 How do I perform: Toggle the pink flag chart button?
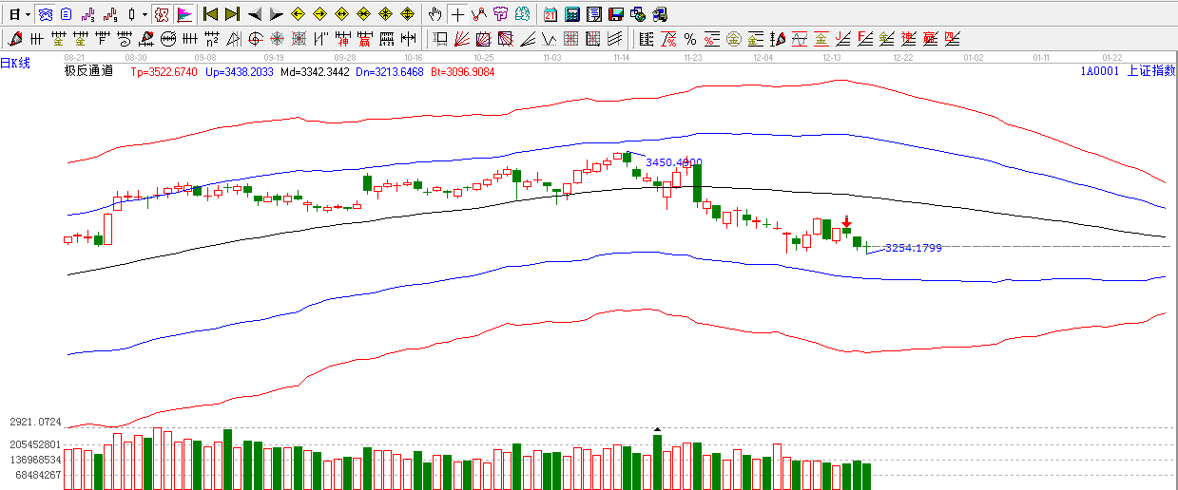[184, 14]
